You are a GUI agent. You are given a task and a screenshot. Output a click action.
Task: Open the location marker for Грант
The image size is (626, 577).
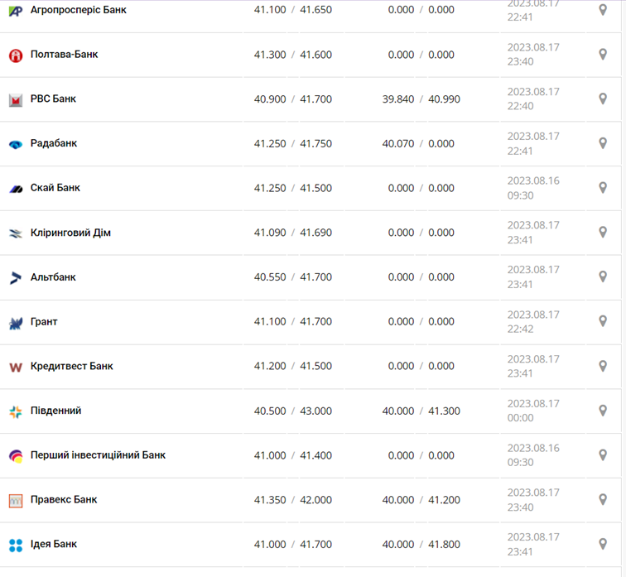point(603,321)
